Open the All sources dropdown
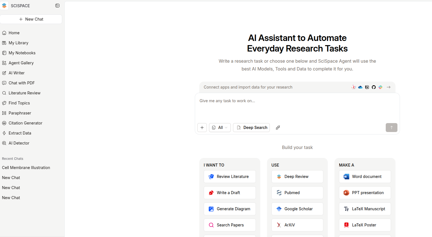The image size is (432, 237). [220, 128]
